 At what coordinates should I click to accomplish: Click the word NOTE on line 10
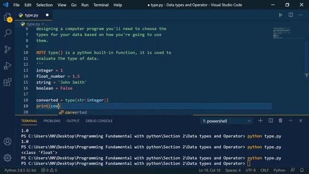click(41, 53)
